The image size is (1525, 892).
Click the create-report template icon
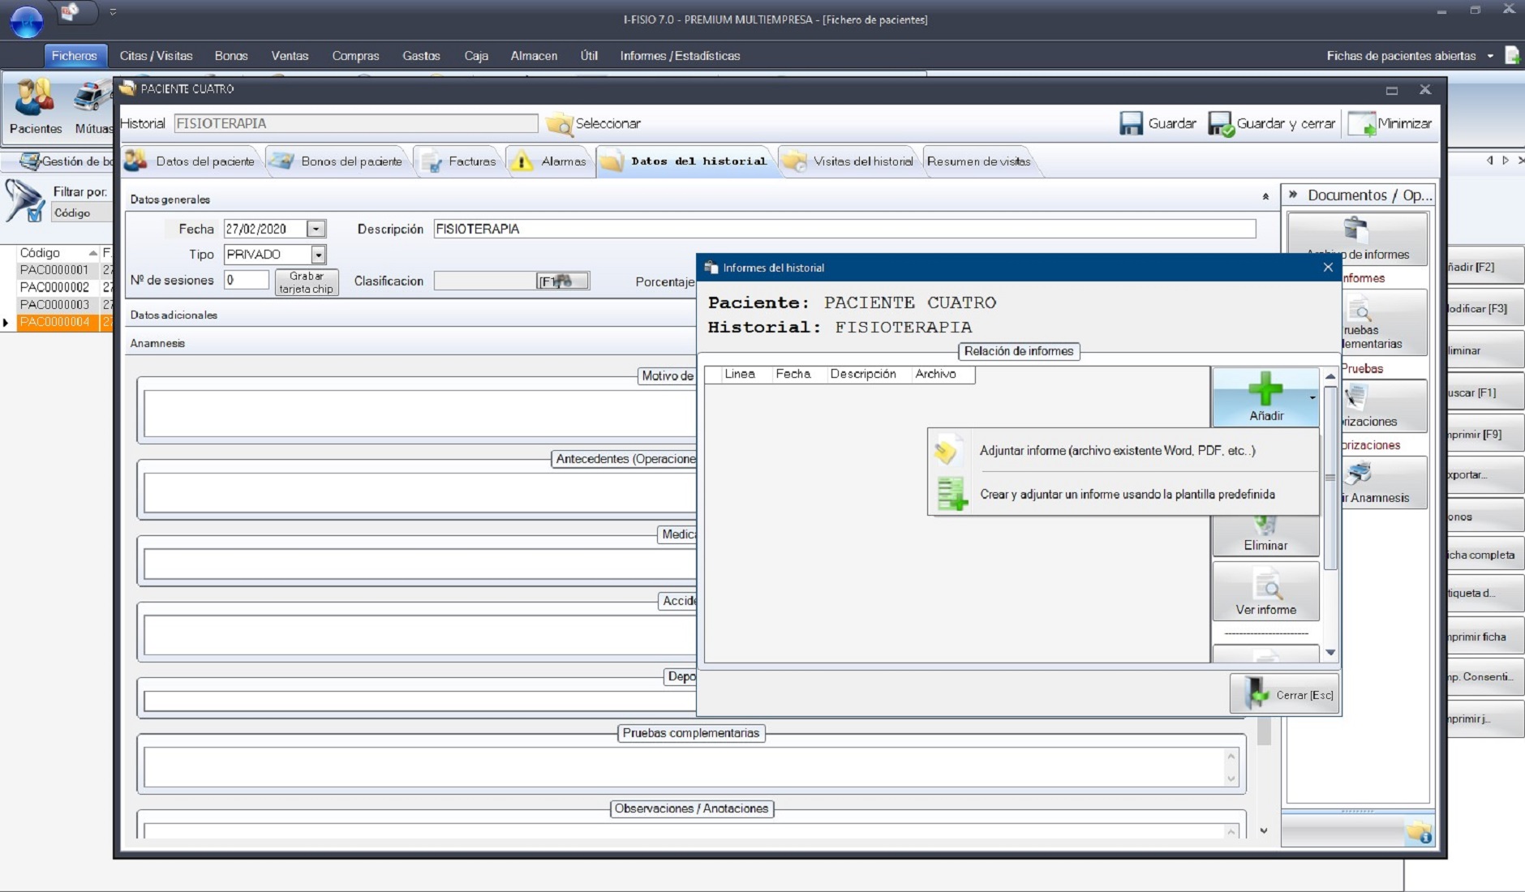[x=952, y=494]
